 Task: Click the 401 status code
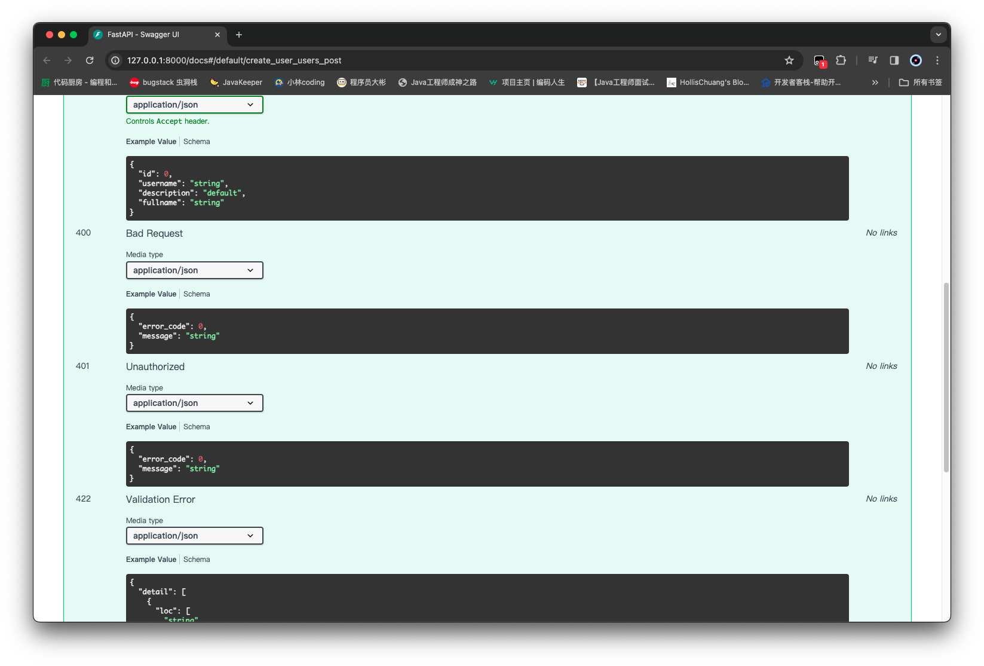(x=82, y=366)
